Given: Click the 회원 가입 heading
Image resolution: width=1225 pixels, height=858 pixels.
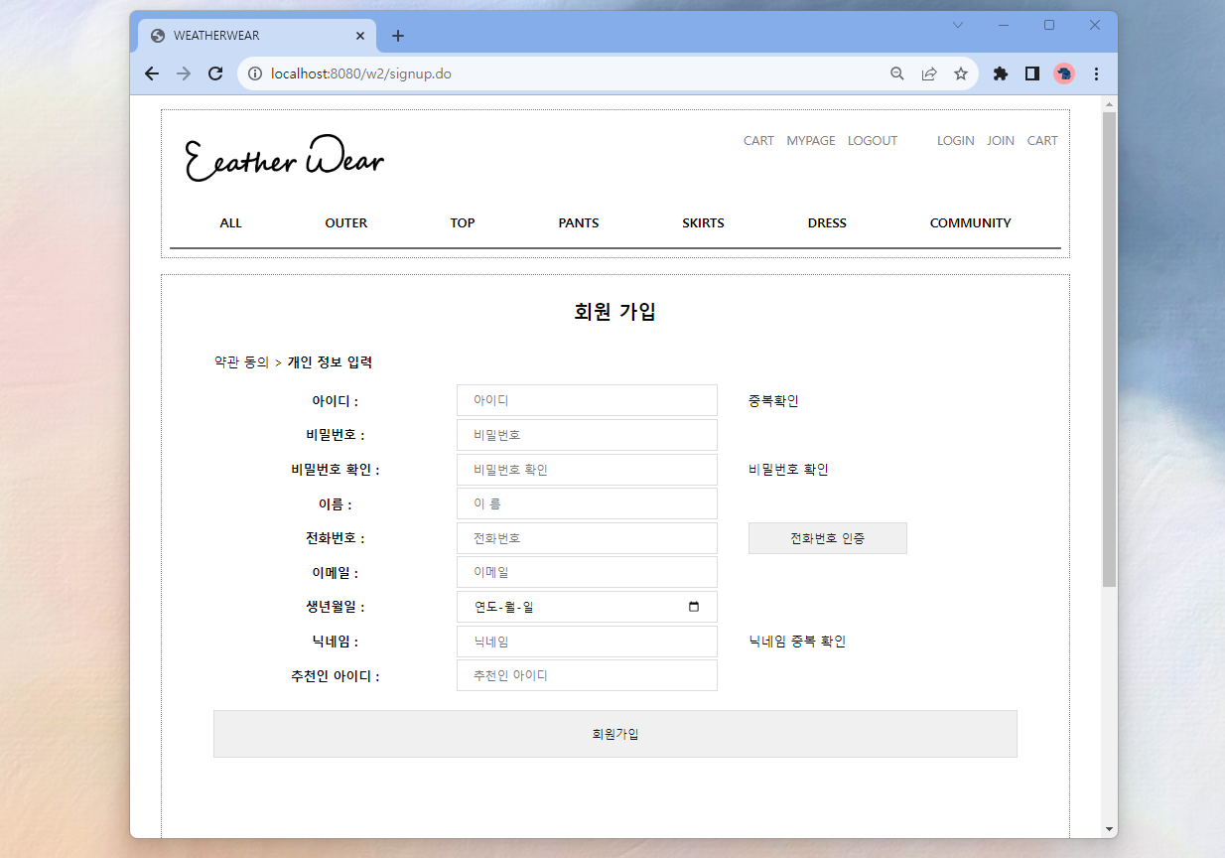Looking at the screenshot, I should tap(615, 312).
